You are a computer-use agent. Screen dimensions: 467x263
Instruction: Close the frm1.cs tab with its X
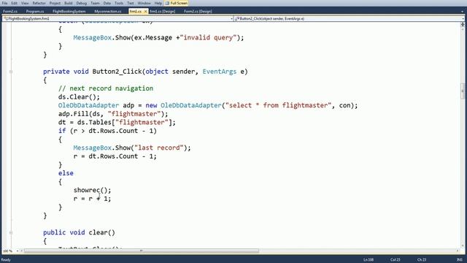point(145,12)
